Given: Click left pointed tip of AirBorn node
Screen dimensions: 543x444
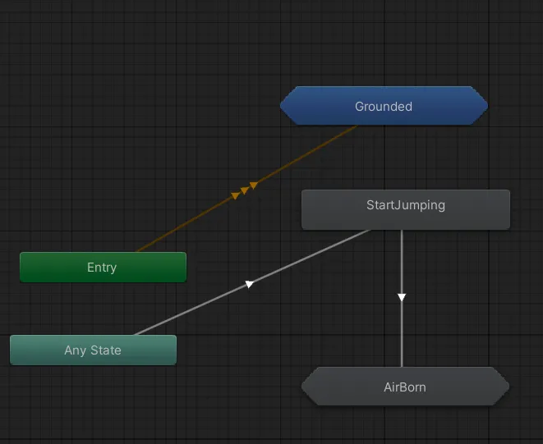Looking at the screenshot, I should pyautogui.click(x=304, y=387).
